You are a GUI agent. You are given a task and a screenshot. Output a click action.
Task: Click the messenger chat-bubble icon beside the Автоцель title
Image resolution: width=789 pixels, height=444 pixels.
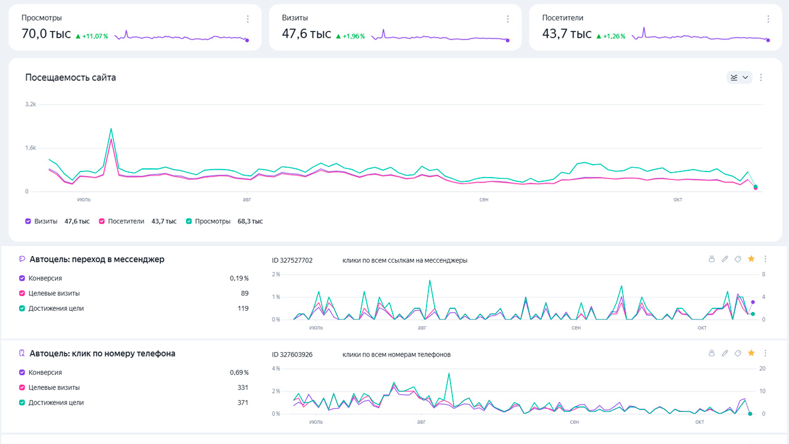(22, 260)
